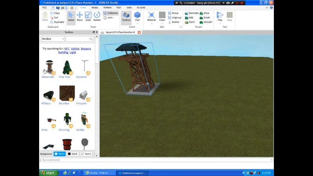Image resolution: width=313 pixels, height=176 pixels.
Task: Expand the Part dropdown arrow
Action: [137, 24]
